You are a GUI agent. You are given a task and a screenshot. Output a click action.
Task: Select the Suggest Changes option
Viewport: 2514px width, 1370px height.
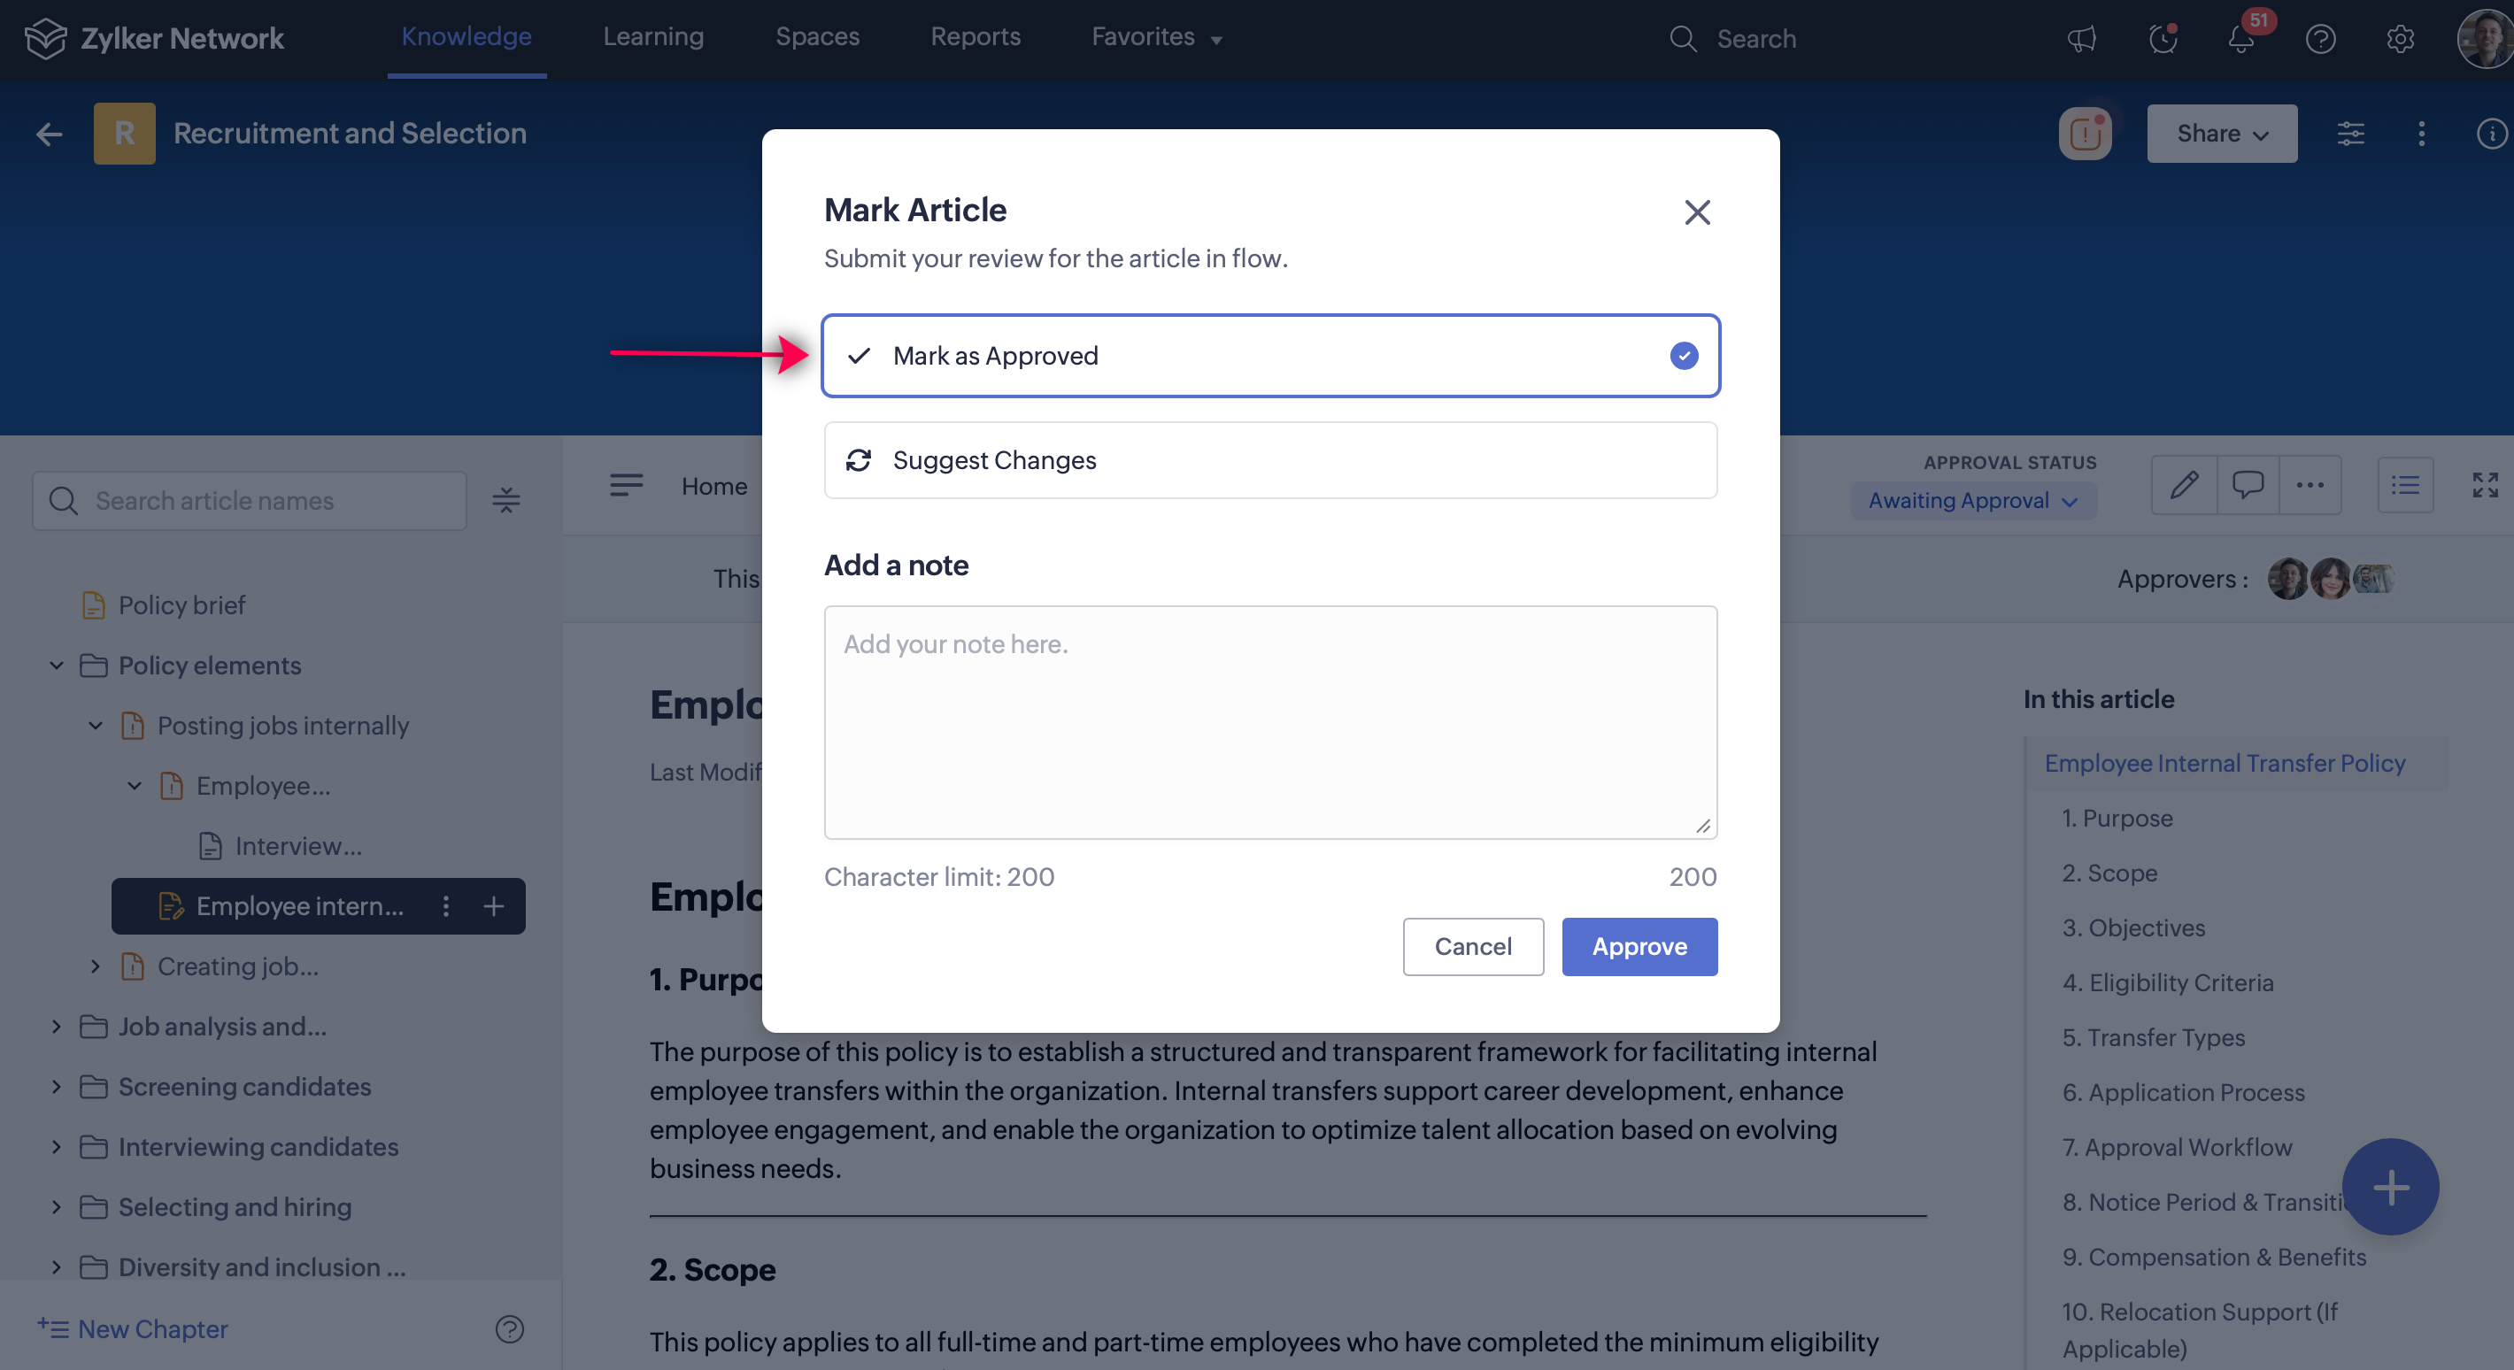tap(1269, 460)
